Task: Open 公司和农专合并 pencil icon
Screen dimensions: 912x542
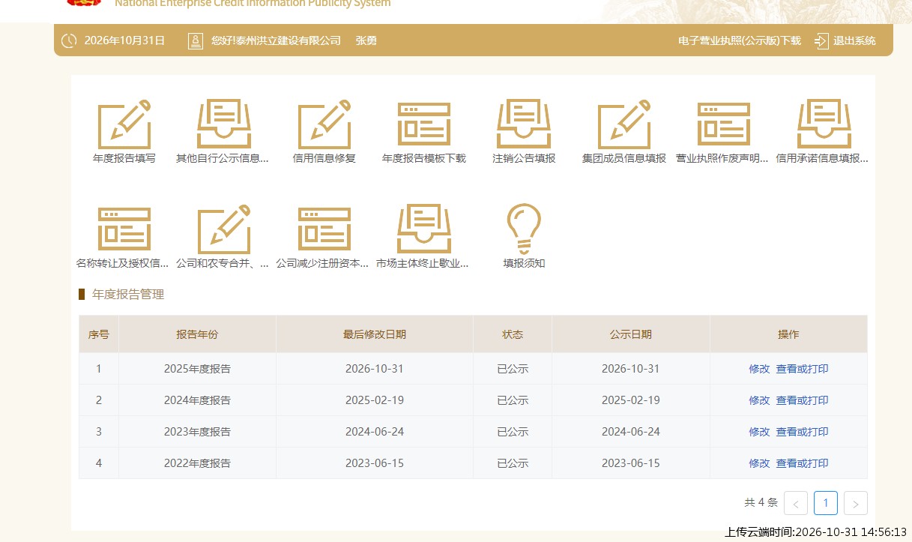Action: [x=223, y=229]
